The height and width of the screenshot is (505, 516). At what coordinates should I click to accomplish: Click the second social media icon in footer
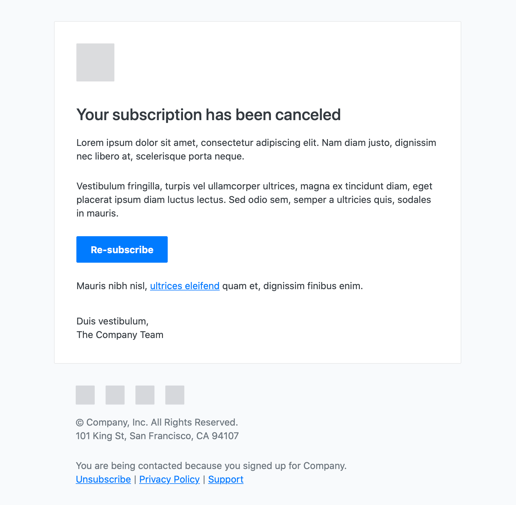click(115, 395)
